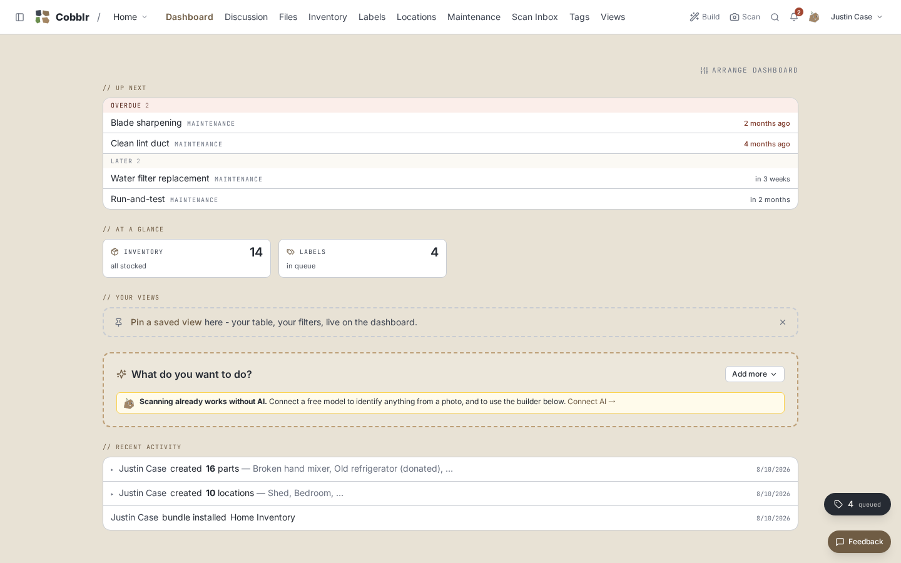Toggle the sidebar panel icon
The image size is (901, 563).
(19, 17)
